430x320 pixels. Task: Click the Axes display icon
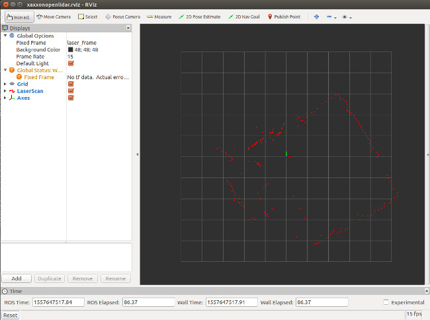(x=12, y=98)
